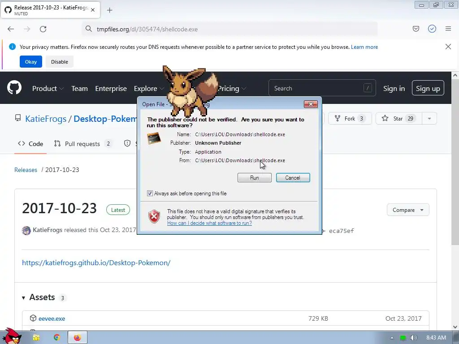Click the green tray icon

(x=403, y=338)
